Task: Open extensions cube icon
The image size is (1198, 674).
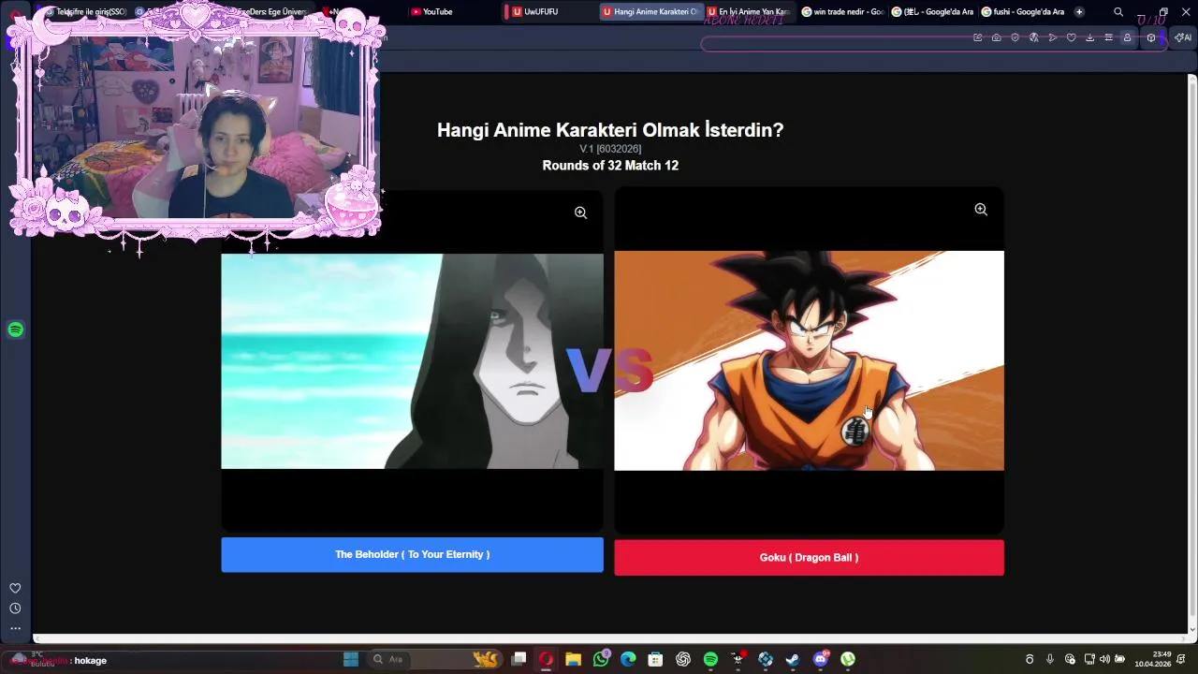Action: tap(1151, 37)
